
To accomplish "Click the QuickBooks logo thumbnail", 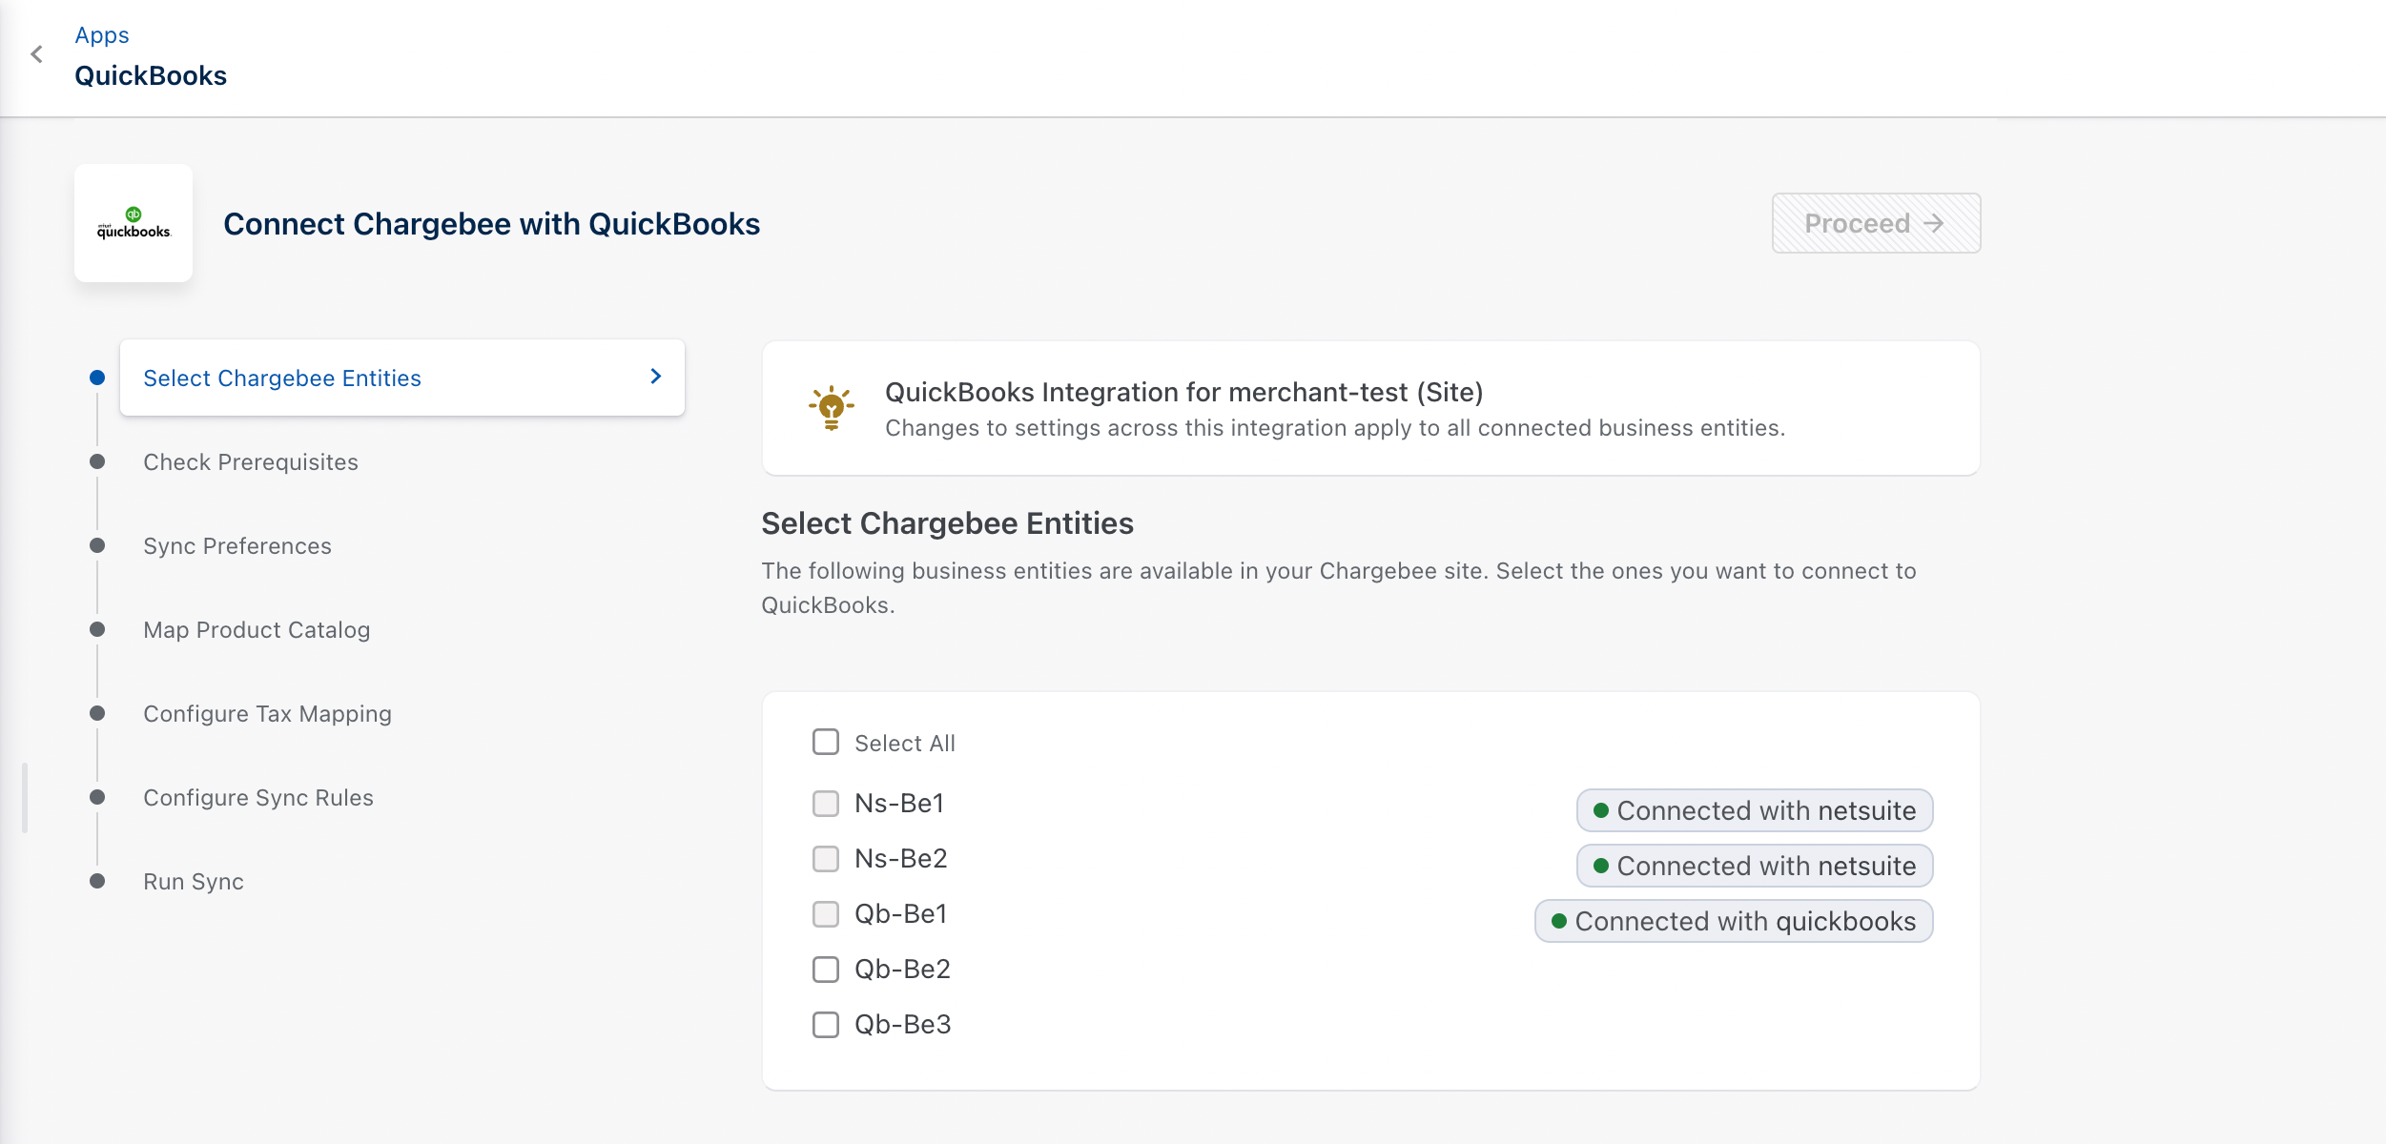I will coord(134,223).
